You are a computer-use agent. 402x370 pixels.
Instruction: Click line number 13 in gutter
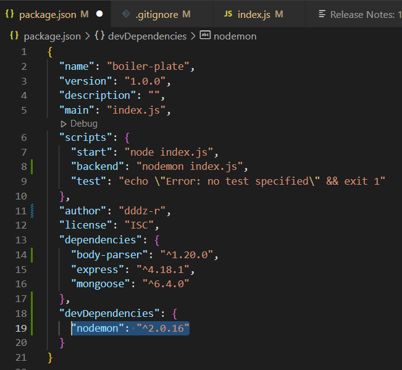click(x=21, y=240)
